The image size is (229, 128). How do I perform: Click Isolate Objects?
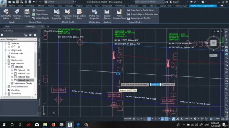pyautogui.click(x=40, y=18)
